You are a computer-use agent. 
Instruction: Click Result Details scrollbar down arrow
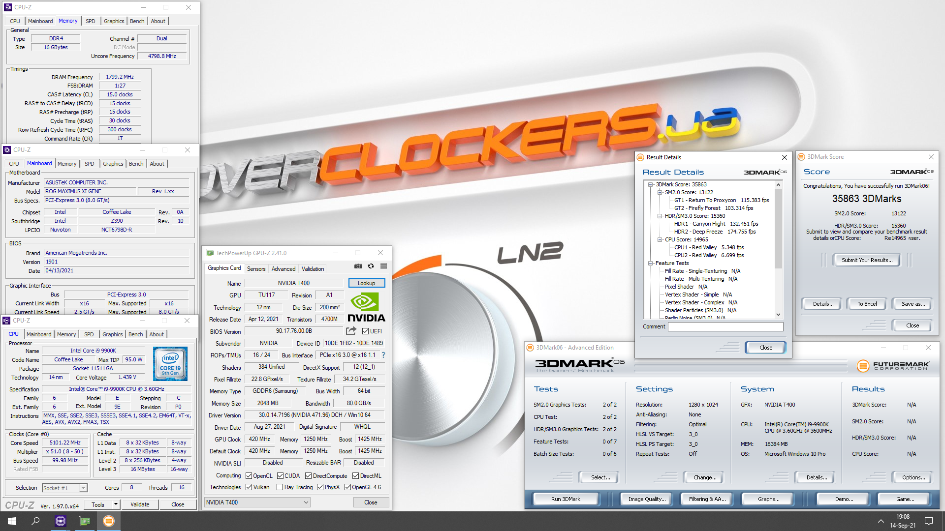(x=778, y=315)
